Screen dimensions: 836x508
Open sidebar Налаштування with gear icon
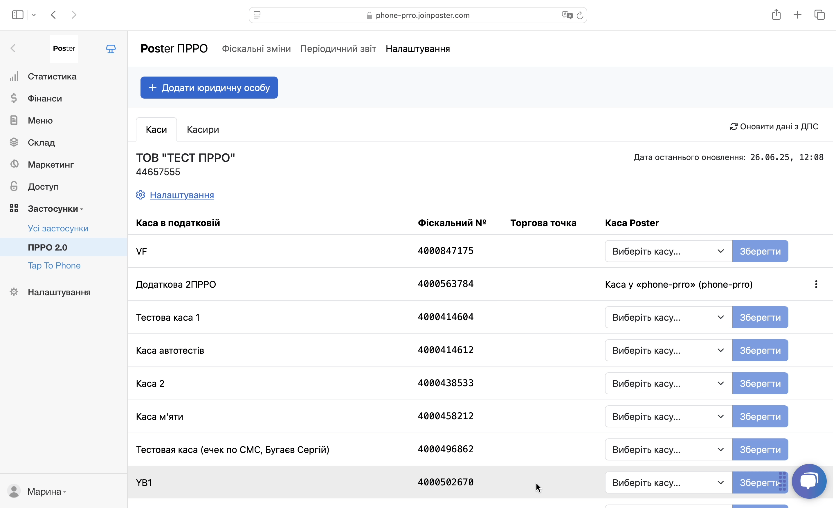pyautogui.click(x=59, y=292)
